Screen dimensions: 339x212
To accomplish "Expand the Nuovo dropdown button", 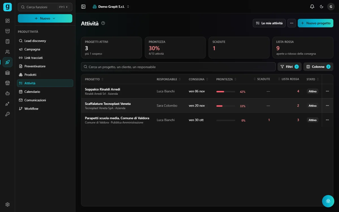I will tap(45, 18).
